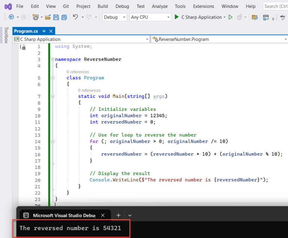
Task: Click the Find in Files folder icon
Action: (255, 17)
